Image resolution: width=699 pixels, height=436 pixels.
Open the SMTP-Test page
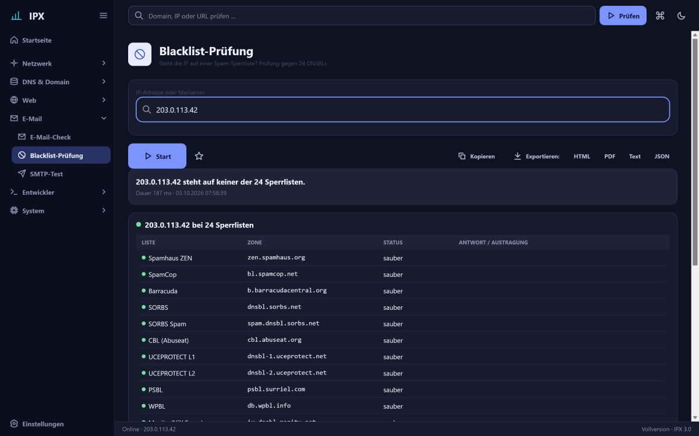click(61, 174)
